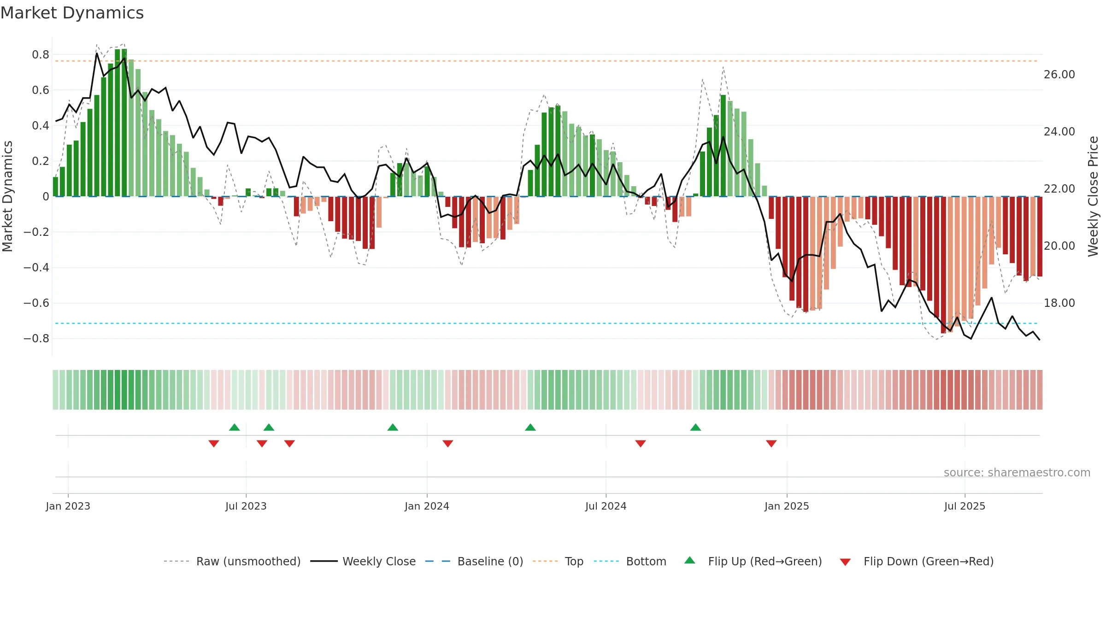This screenshot has height=622, width=1106.
Task: Click the Jan 2025 axis label
Action: tap(787, 506)
